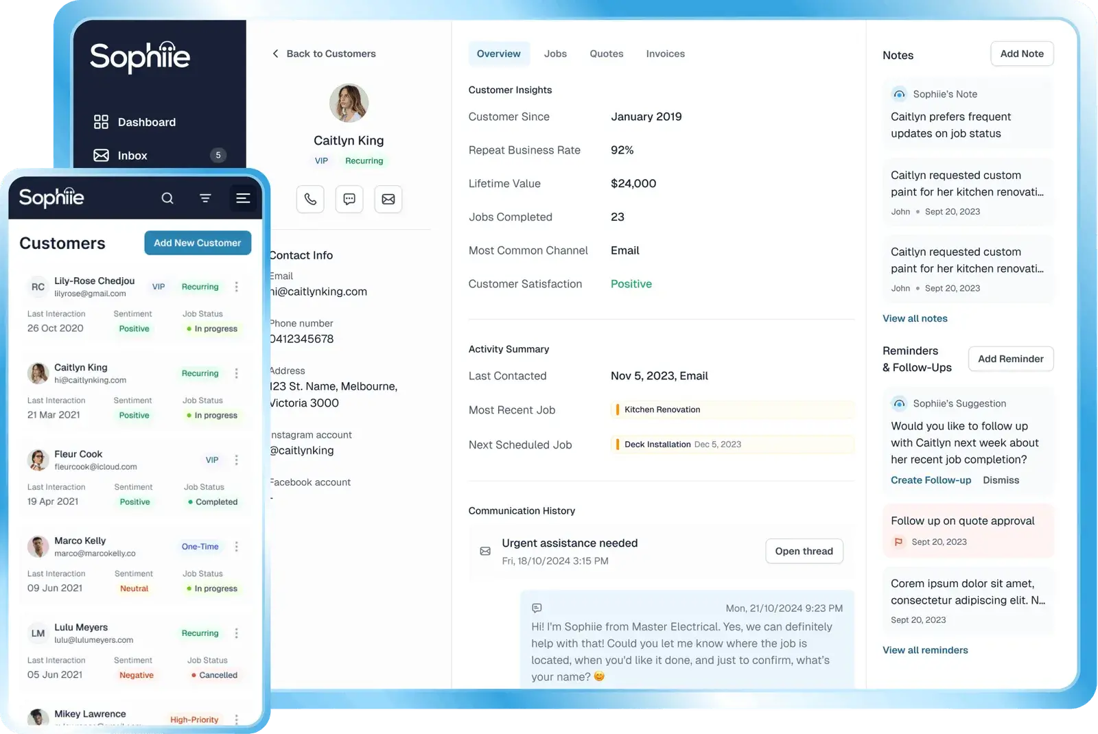Click the search icon on the mobile header
The width and height of the screenshot is (1098, 734).
pyautogui.click(x=167, y=198)
